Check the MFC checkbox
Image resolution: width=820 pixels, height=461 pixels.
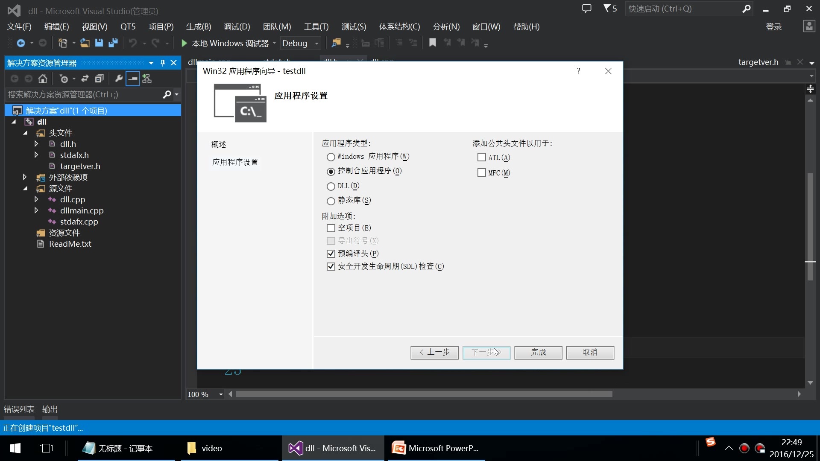click(x=481, y=173)
